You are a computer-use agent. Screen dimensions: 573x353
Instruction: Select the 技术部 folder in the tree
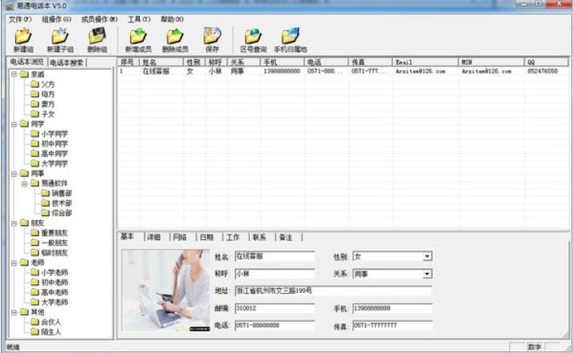(x=61, y=203)
